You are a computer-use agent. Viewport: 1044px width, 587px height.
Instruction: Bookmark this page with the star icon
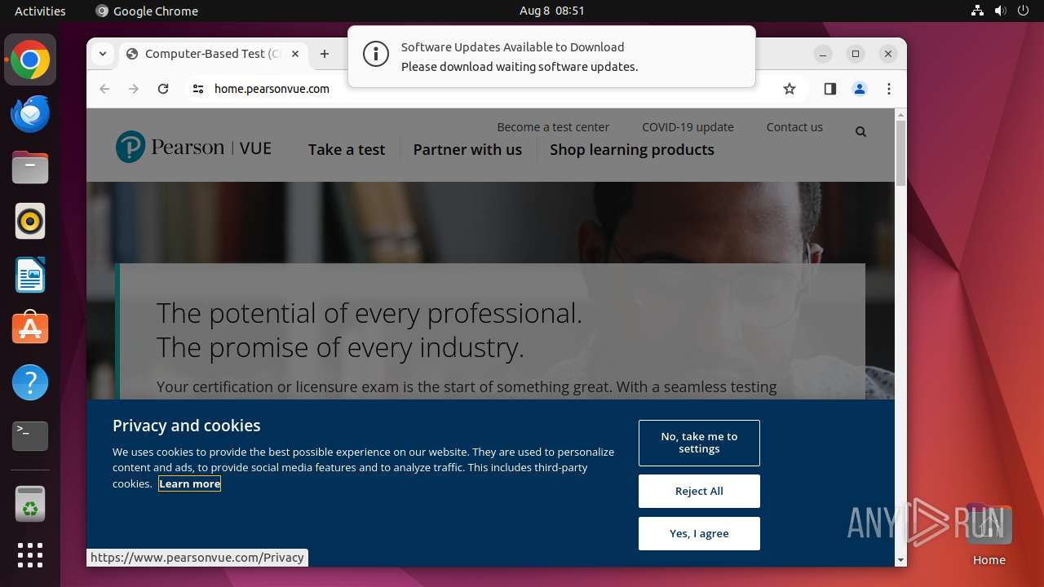click(789, 89)
